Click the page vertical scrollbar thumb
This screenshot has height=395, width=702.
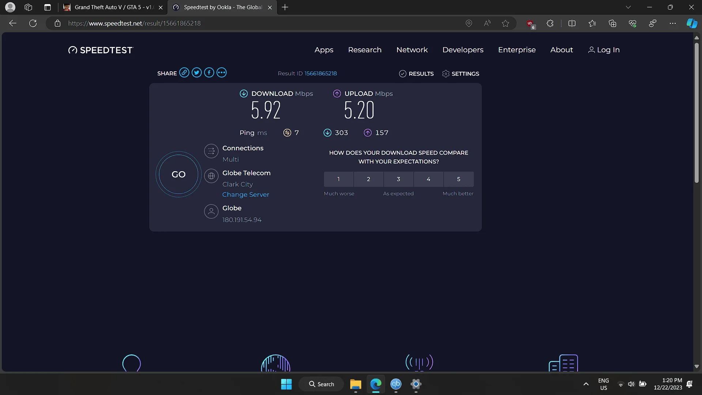point(697,112)
